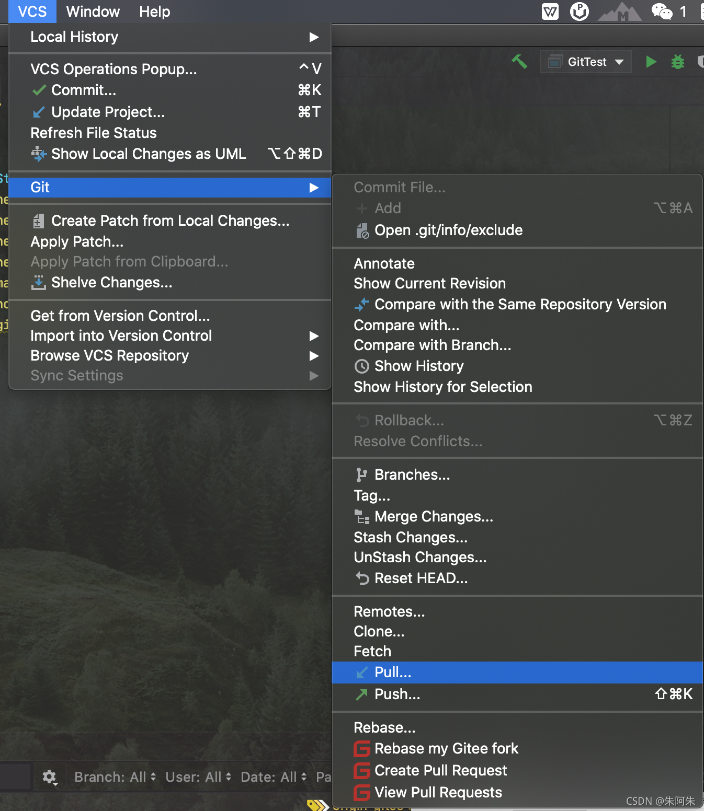Click the mountain-shaped menu bar icon
This screenshot has width=704, height=811.
(620, 12)
